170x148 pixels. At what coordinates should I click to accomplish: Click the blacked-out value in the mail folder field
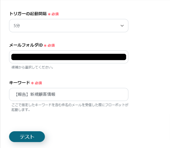(x=69, y=57)
